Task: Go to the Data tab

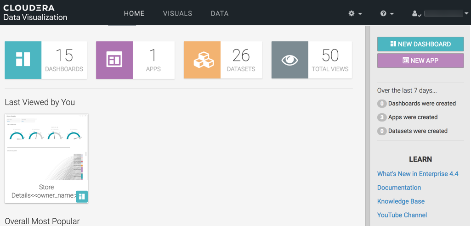Action: click(x=220, y=14)
